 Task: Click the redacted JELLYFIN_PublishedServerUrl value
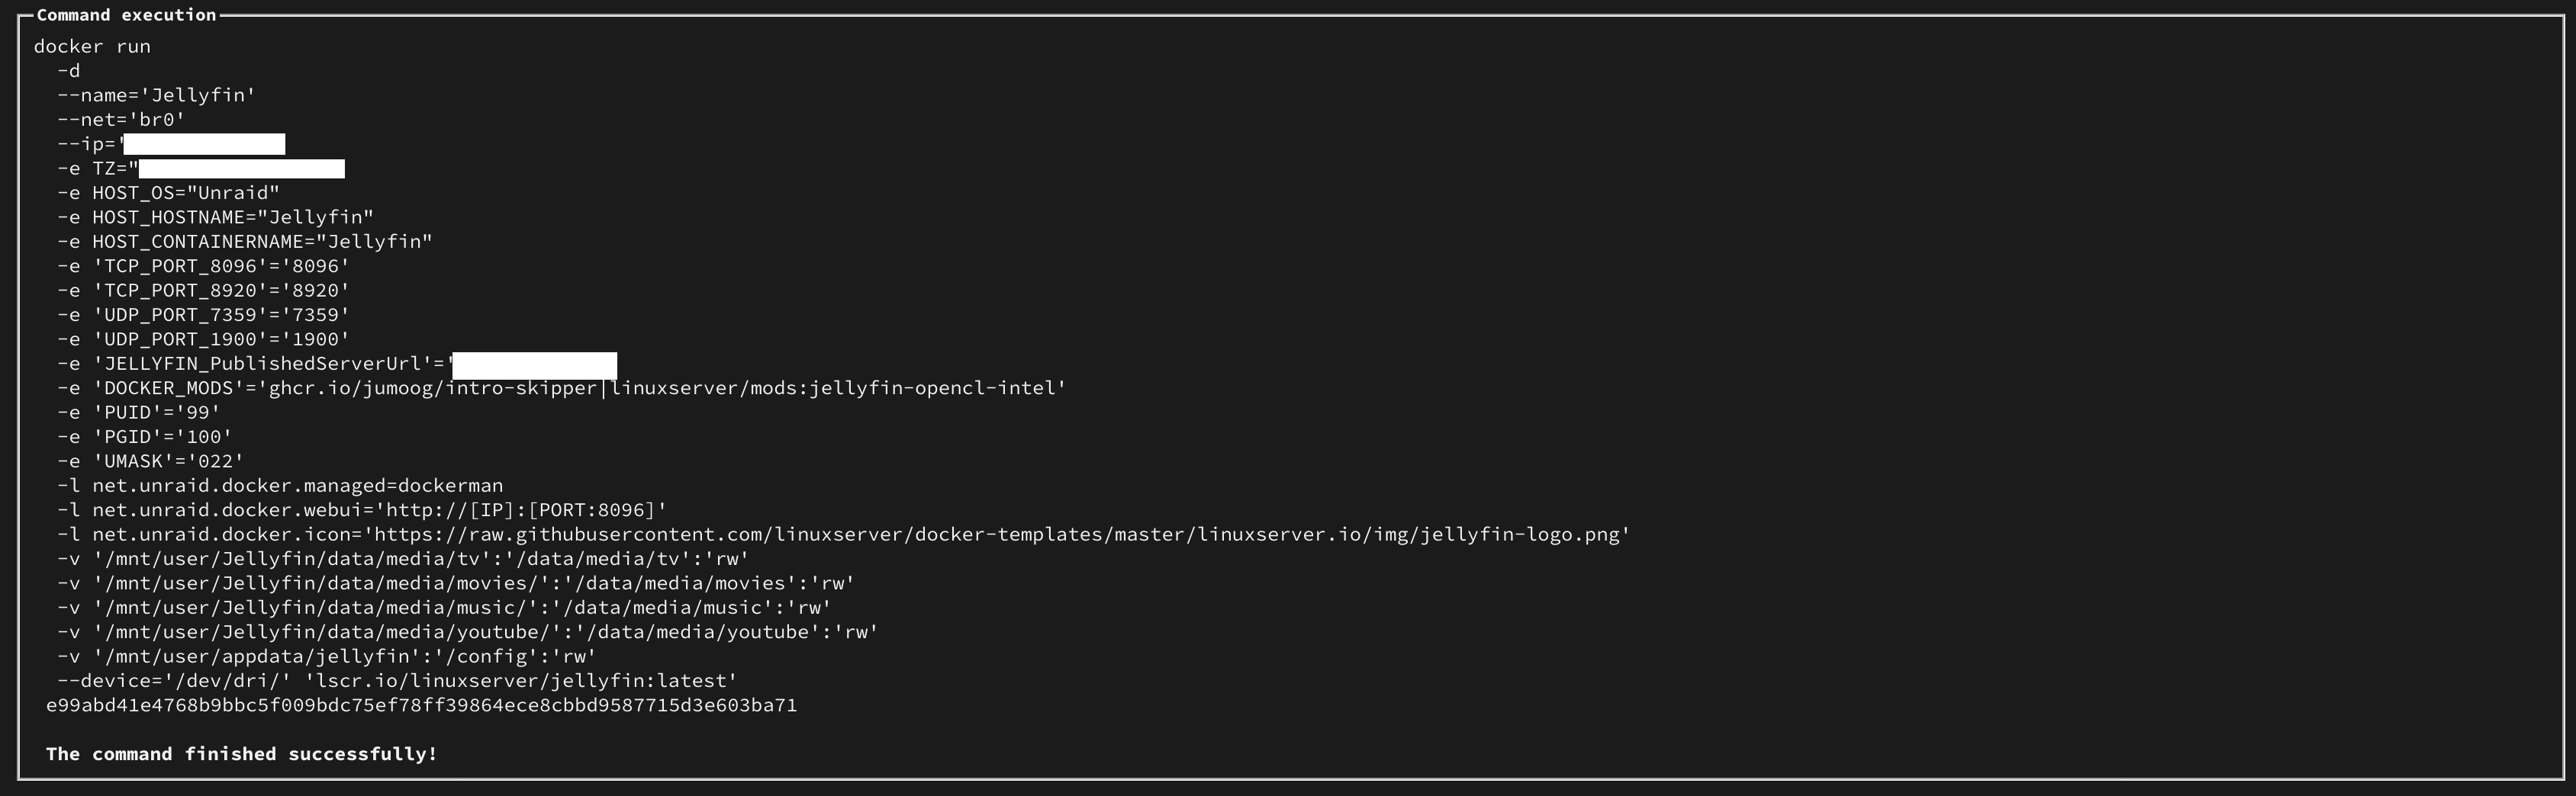[534, 364]
